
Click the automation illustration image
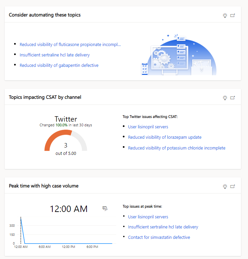(179, 55)
